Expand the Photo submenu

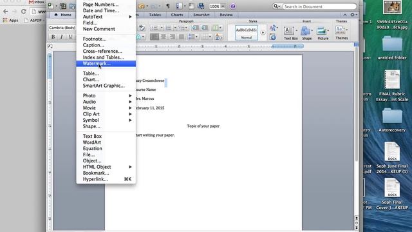tap(106, 96)
